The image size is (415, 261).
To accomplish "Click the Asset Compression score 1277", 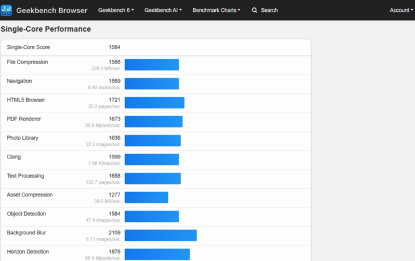I will pyautogui.click(x=114, y=195).
